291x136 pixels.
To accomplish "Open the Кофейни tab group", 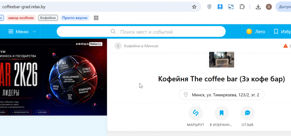I will click(x=48, y=18).
